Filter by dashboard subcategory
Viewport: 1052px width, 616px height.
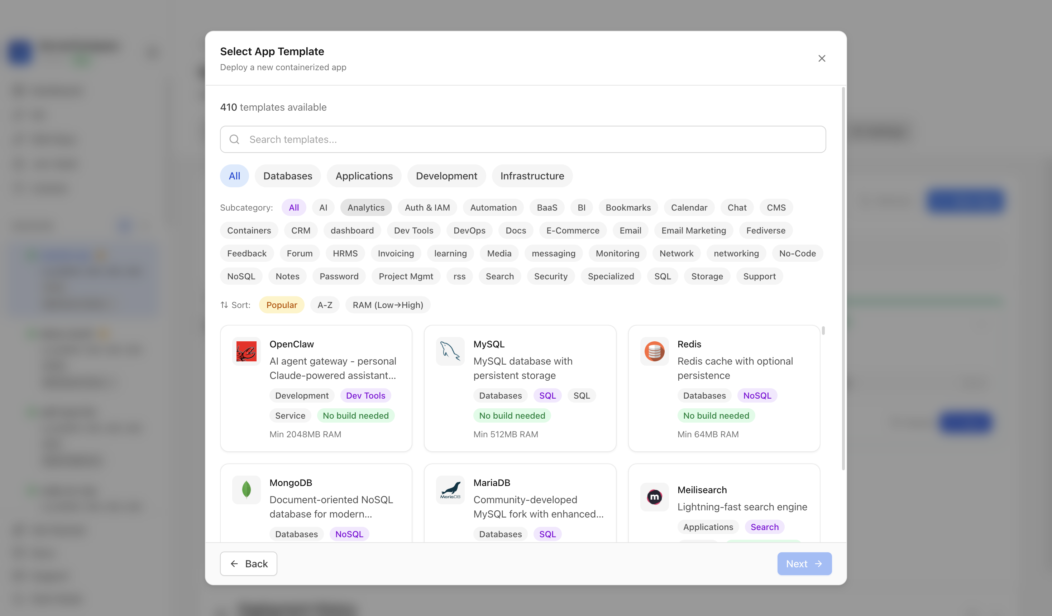352,230
